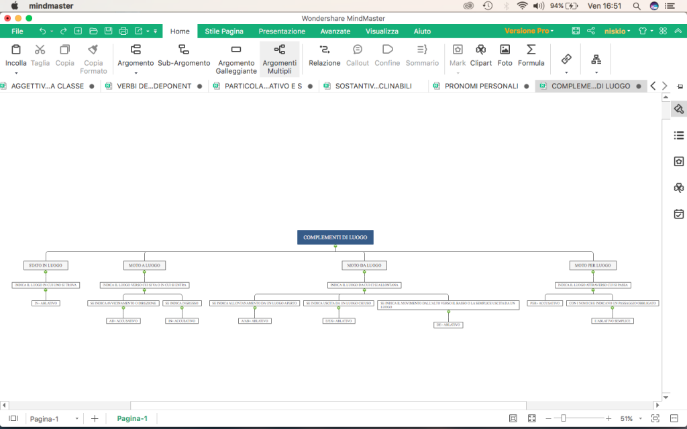Open the Visualizza menu tab
687x429 pixels.
pos(382,31)
